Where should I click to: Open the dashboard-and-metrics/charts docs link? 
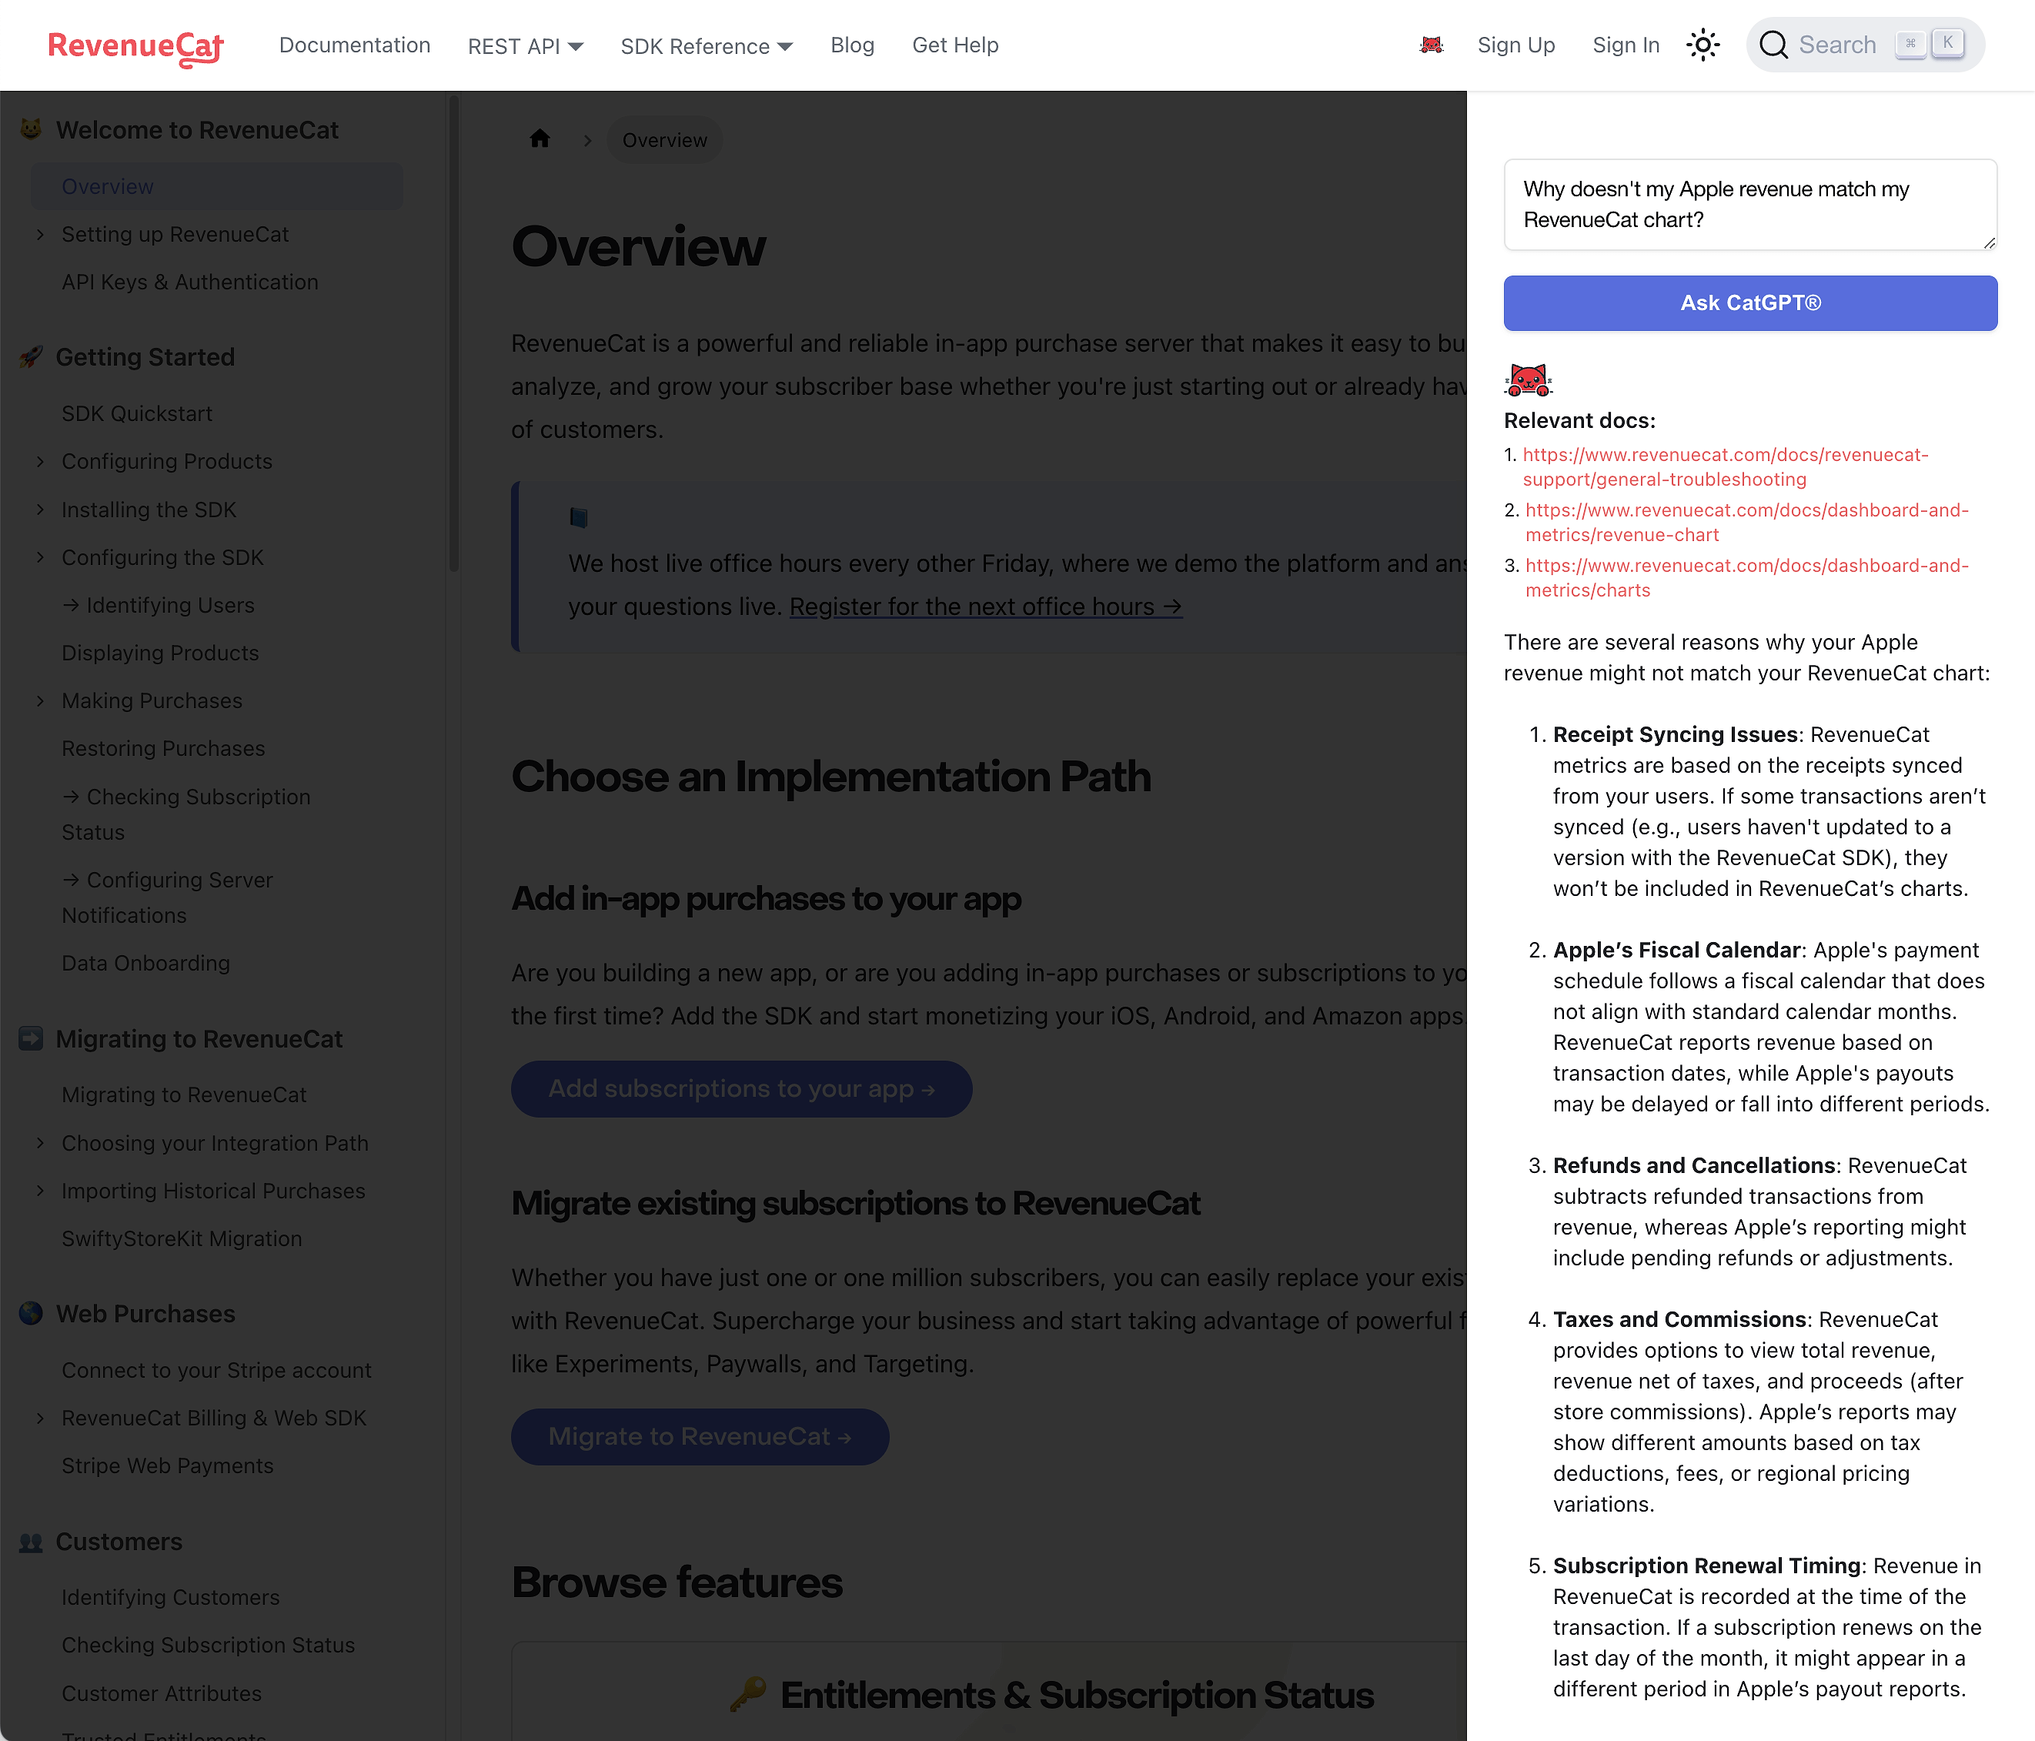pyautogui.click(x=1746, y=577)
